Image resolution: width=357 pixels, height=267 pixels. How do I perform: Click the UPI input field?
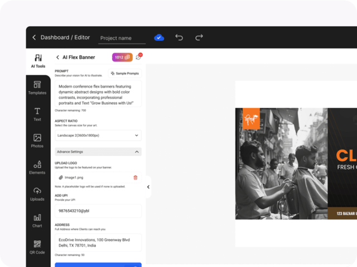pos(98,211)
